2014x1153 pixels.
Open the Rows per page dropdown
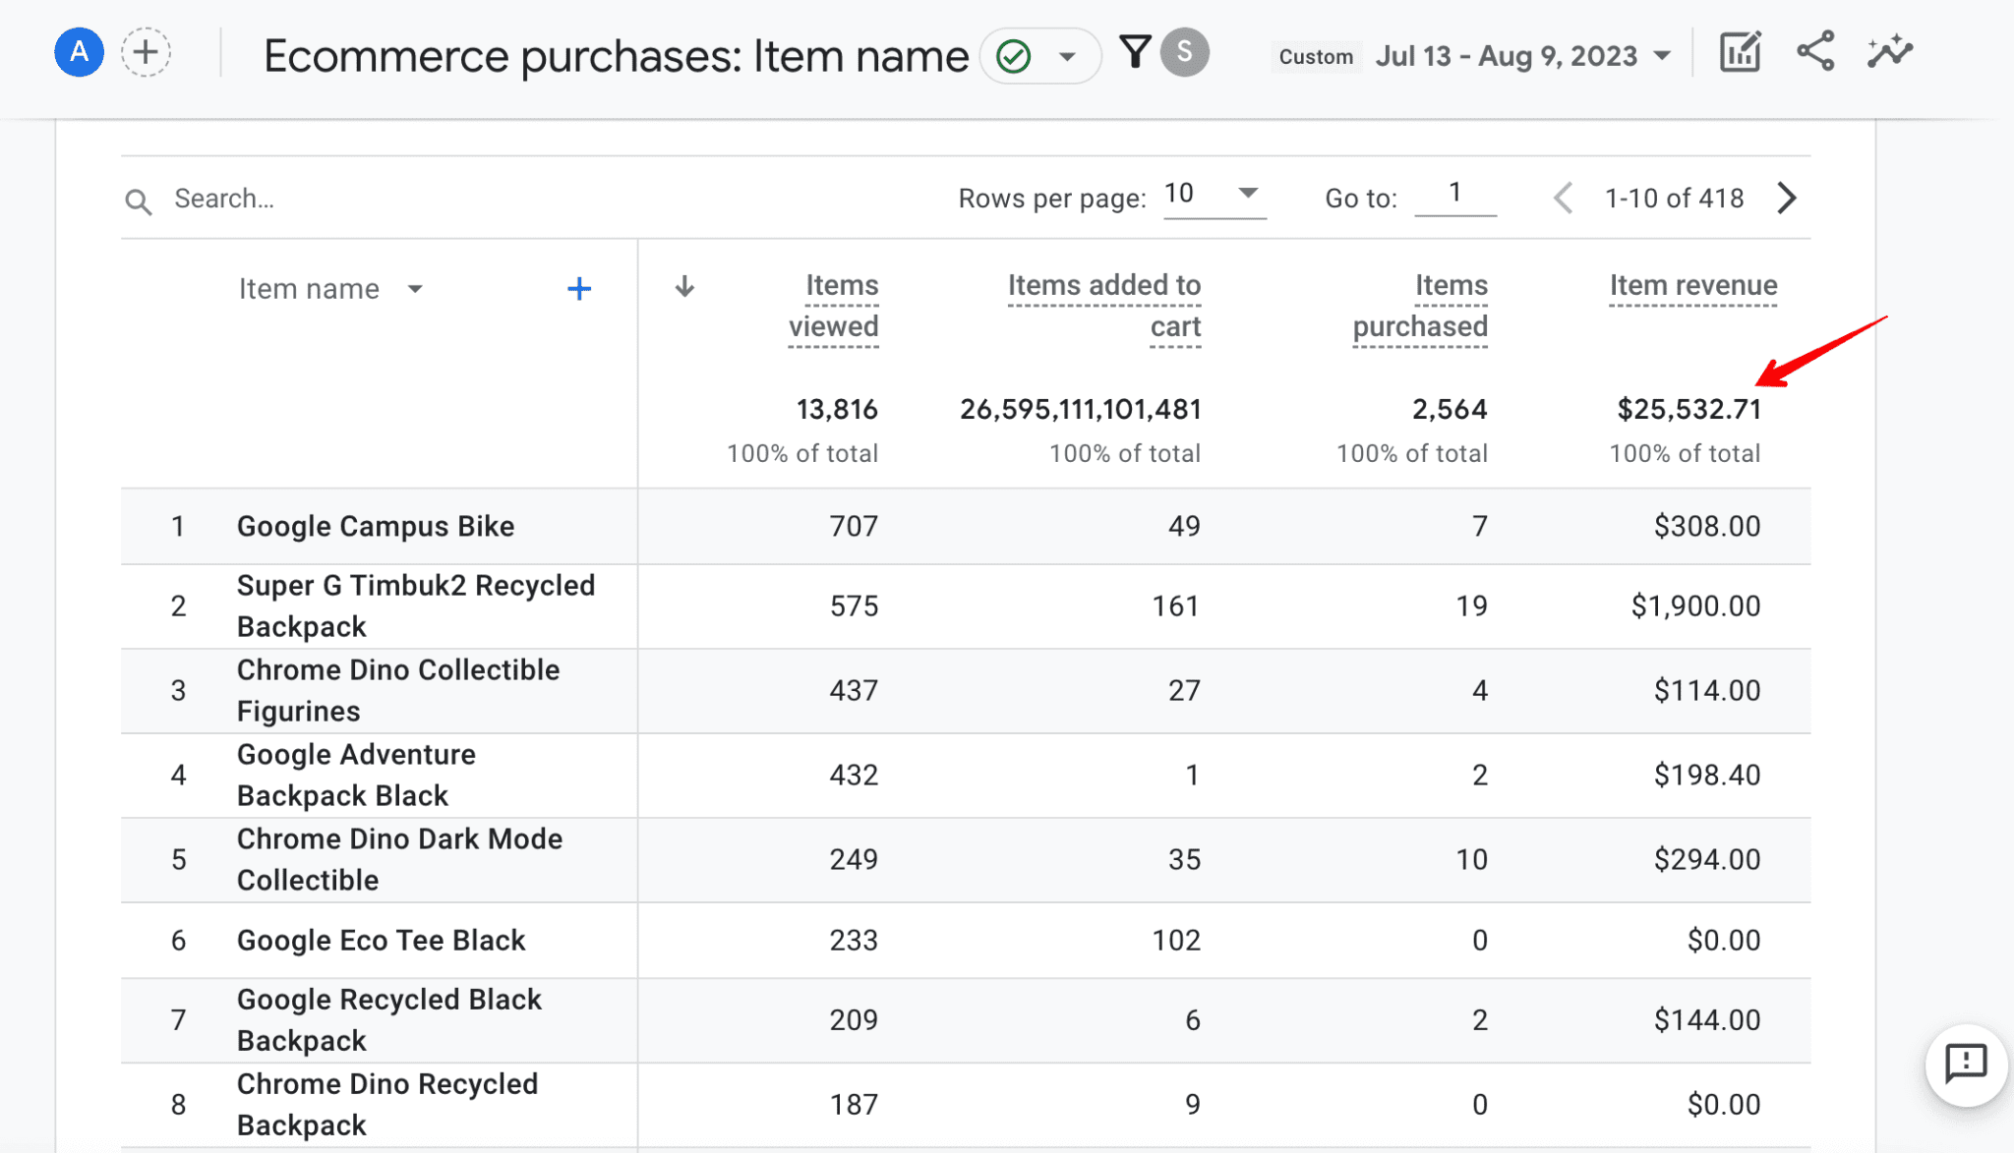tap(1214, 194)
